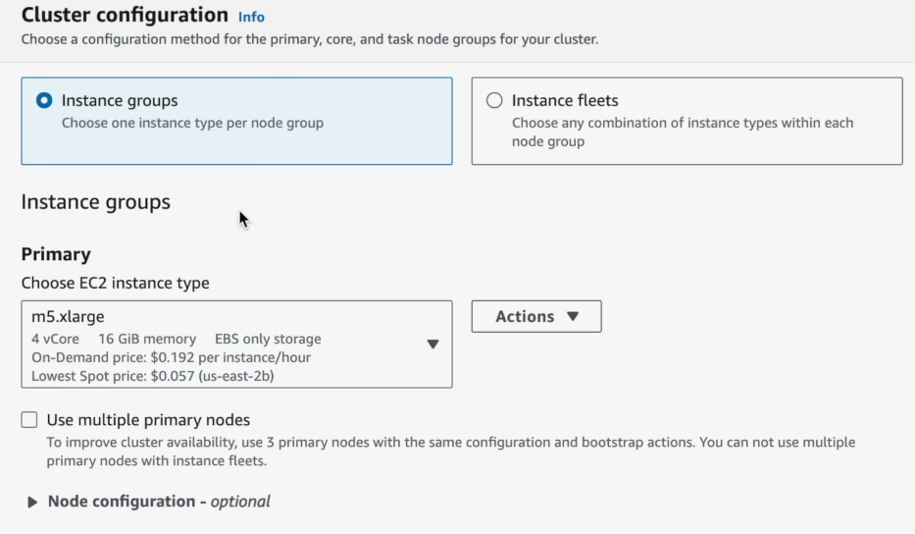Click the 'Primary' node group heading
This screenshot has width=915, height=534.
(x=56, y=254)
